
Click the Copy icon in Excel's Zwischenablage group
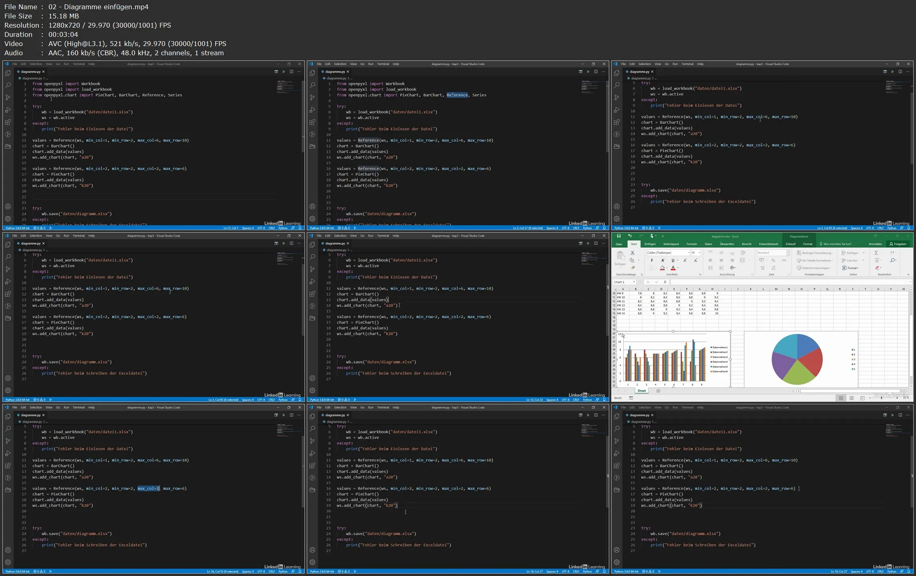[632, 260]
